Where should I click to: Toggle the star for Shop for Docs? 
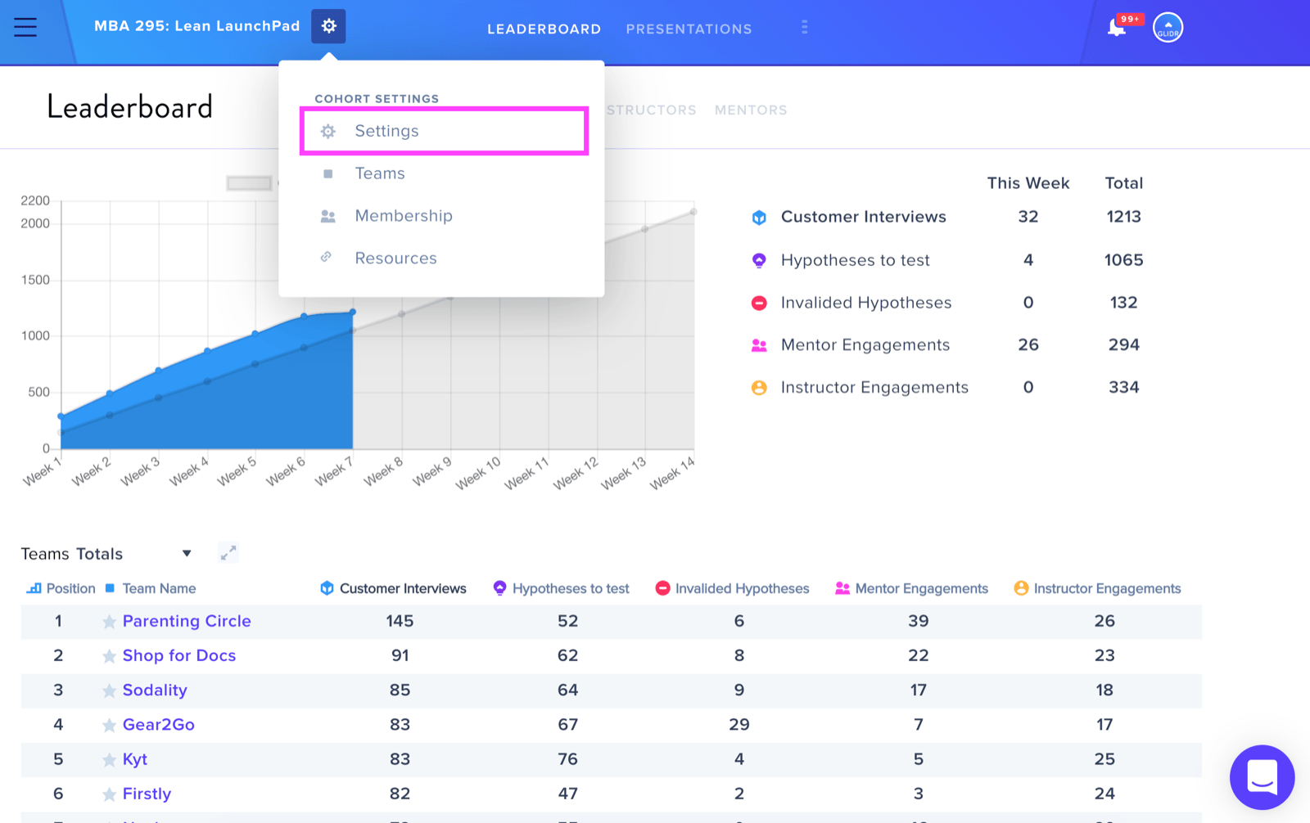tap(109, 656)
